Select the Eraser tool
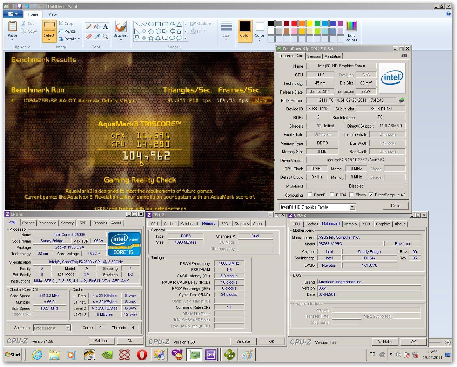Viewport: 457px width, 367px height. click(89, 36)
